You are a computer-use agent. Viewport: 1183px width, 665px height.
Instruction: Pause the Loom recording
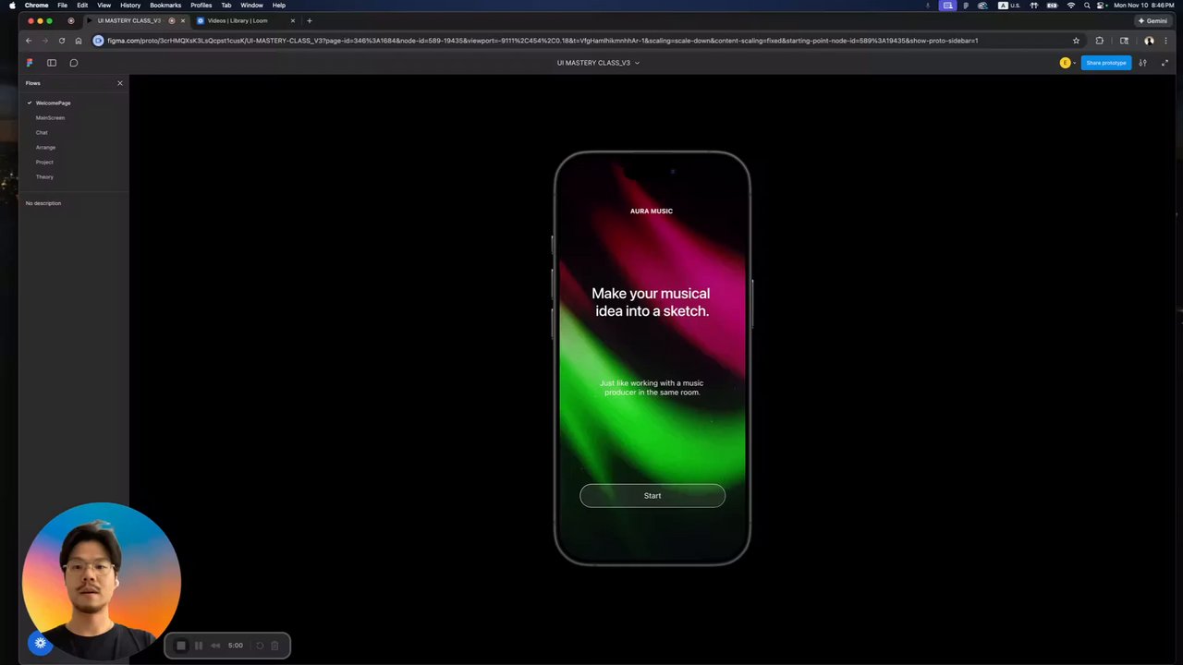click(198, 646)
